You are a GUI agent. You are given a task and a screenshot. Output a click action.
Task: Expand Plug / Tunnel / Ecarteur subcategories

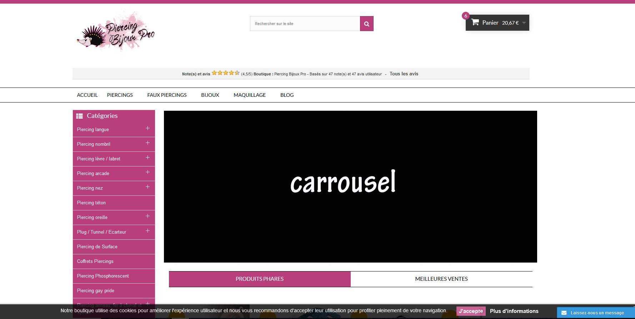(147, 231)
